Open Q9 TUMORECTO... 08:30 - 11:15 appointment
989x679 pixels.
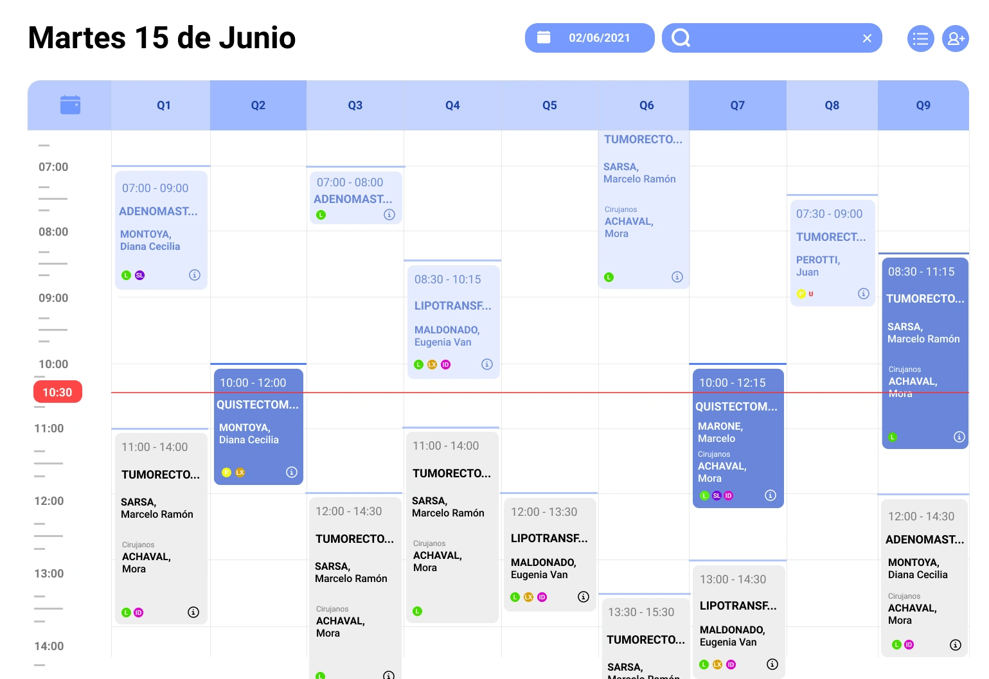click(x=925, y=353)
